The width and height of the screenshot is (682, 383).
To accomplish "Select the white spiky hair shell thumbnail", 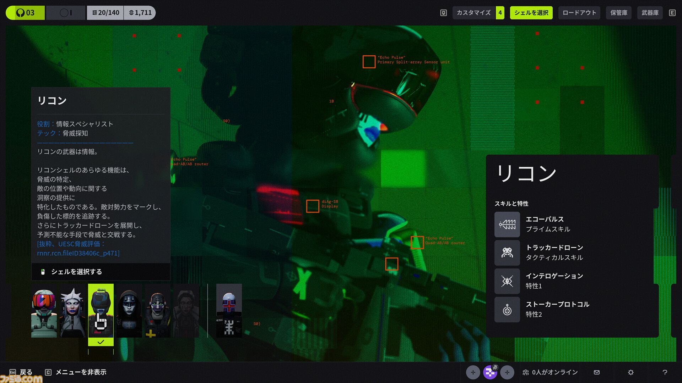I will (72, 311).
